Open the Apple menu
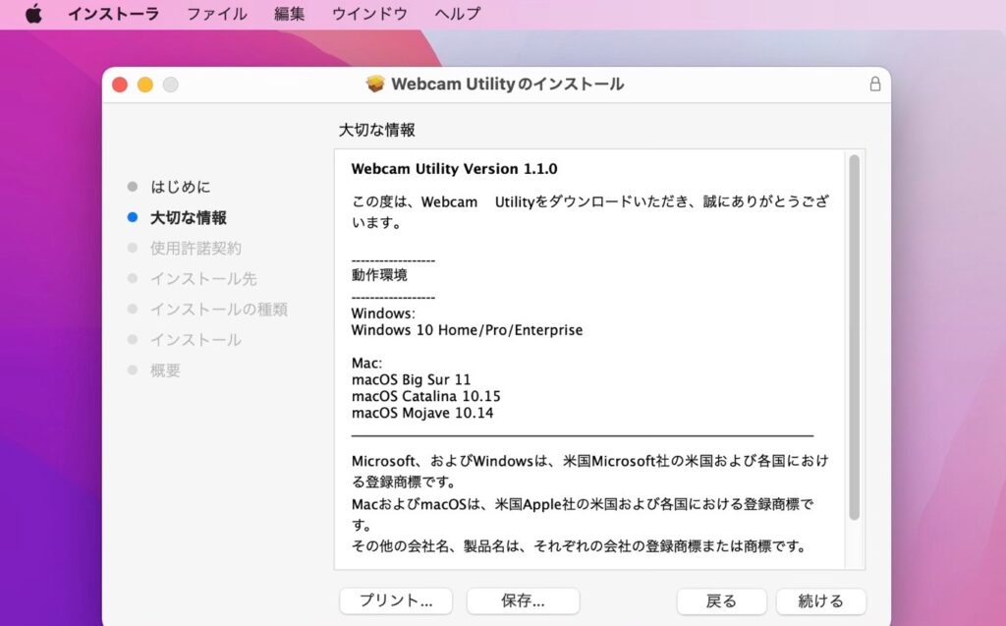This screenshot has width=1006, height=626. [x=32, y=14]
